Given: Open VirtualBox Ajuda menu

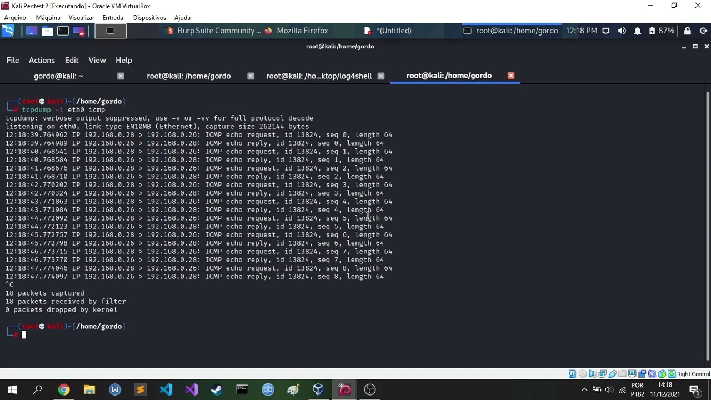Looking at the screenshot, I should click(182, 18).
